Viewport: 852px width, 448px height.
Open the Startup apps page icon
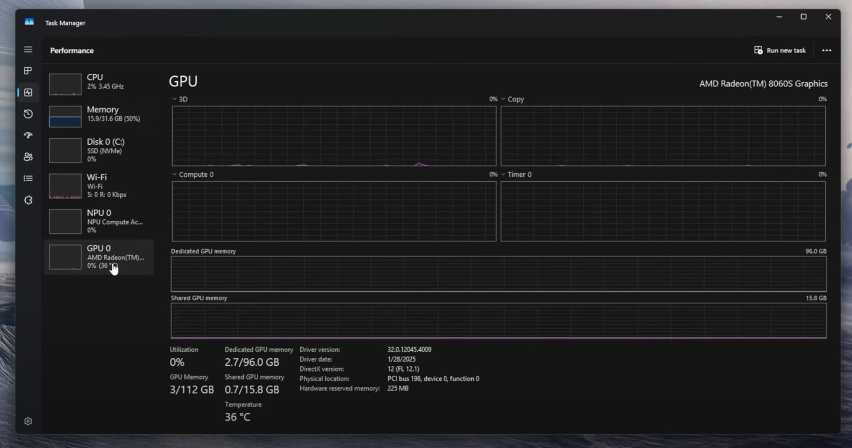(x=28, y=135)
